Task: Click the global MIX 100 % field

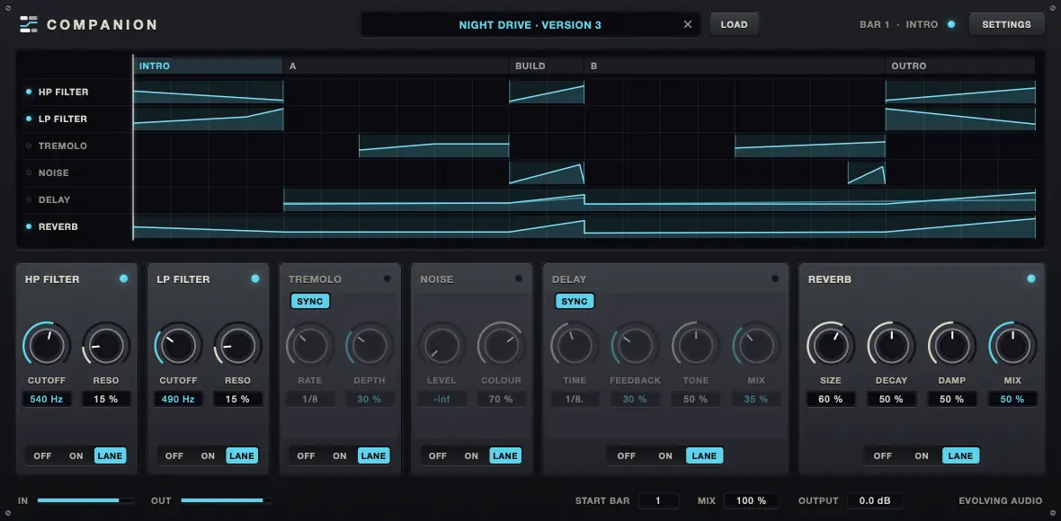Action: pos(751,501)
